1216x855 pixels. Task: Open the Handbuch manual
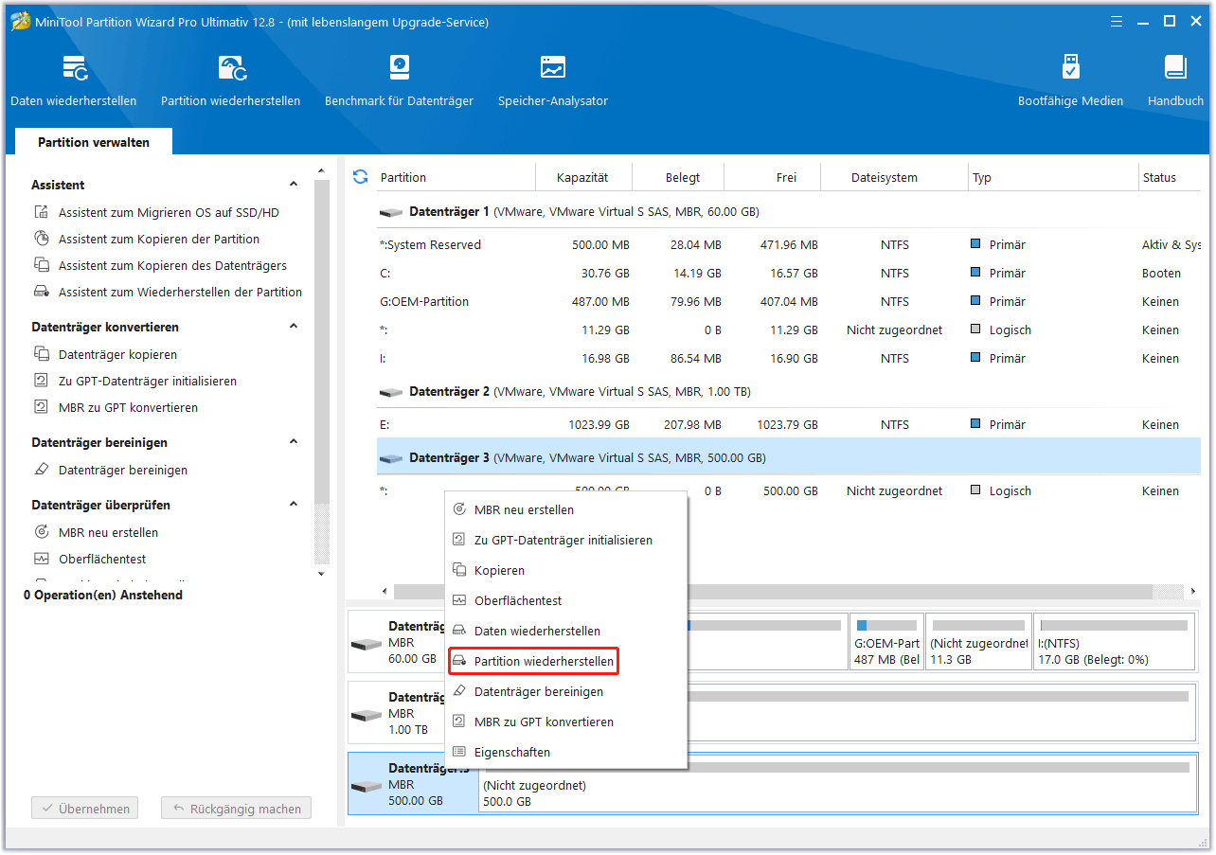click(x=1175, y=81)
